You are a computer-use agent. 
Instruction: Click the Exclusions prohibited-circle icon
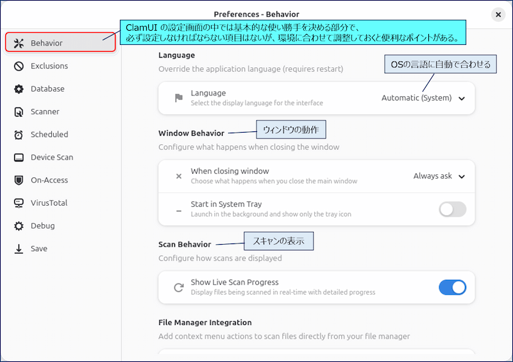click(x=19, y=66)
